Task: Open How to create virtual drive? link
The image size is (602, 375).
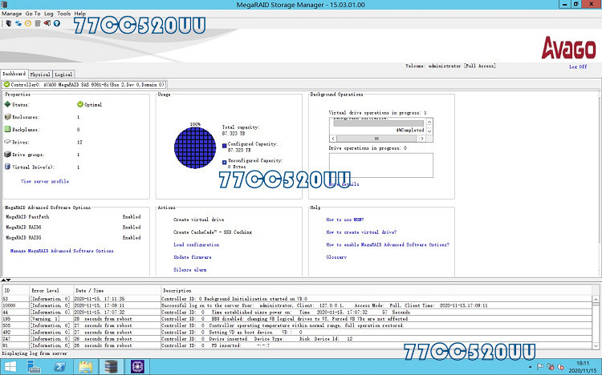Action: click(361, 232)
